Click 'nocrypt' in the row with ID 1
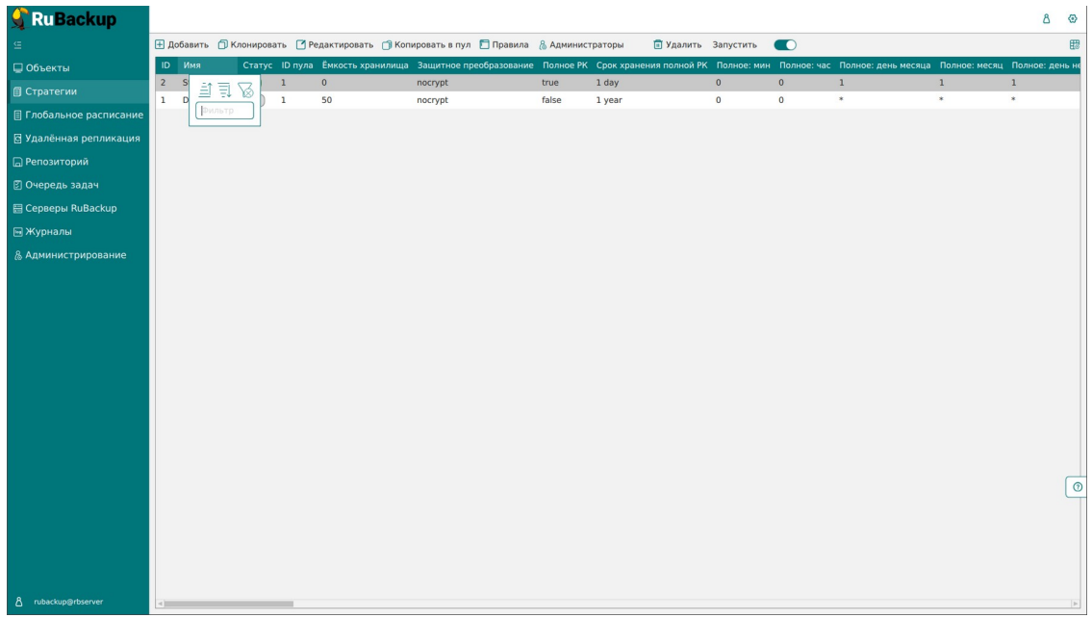The width and height of the screenshot is (1092, 618). click(433, 100)
